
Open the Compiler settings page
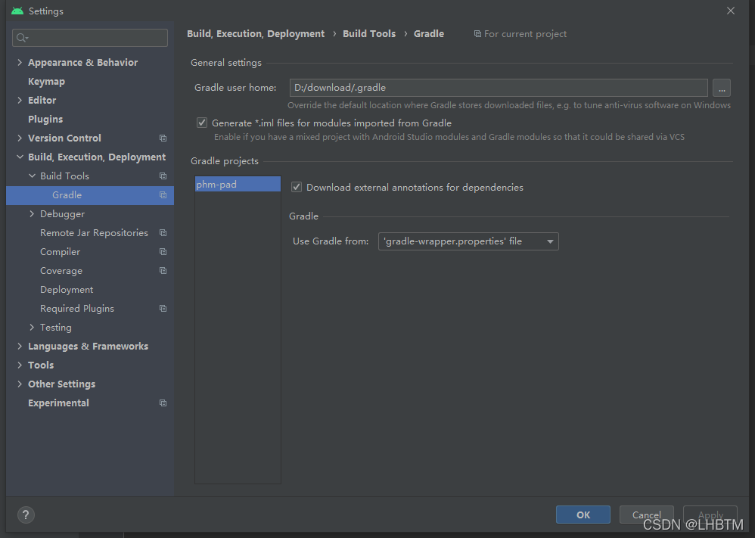[x=61, y=252]
